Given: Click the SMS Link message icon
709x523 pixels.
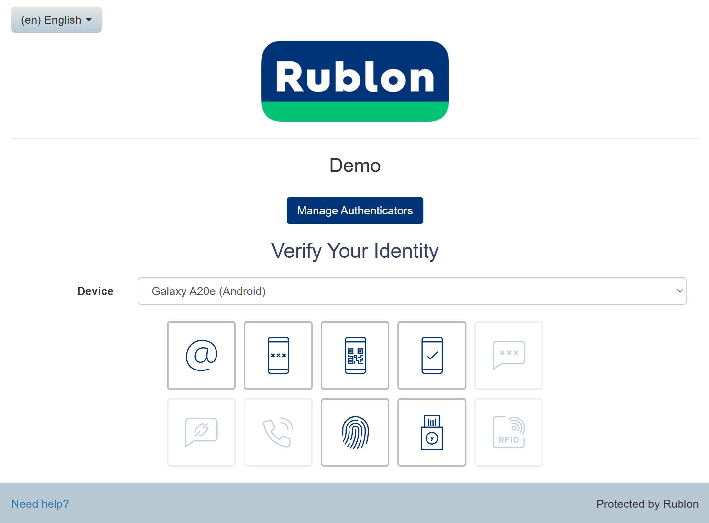Looking at the screenshot, I should pyautogui.click(x=201, y=432).
